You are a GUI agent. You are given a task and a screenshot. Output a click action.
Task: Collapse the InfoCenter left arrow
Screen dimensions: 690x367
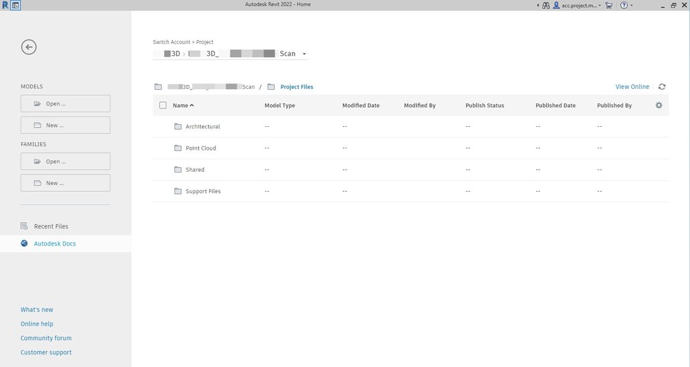[x=538, y=6]
